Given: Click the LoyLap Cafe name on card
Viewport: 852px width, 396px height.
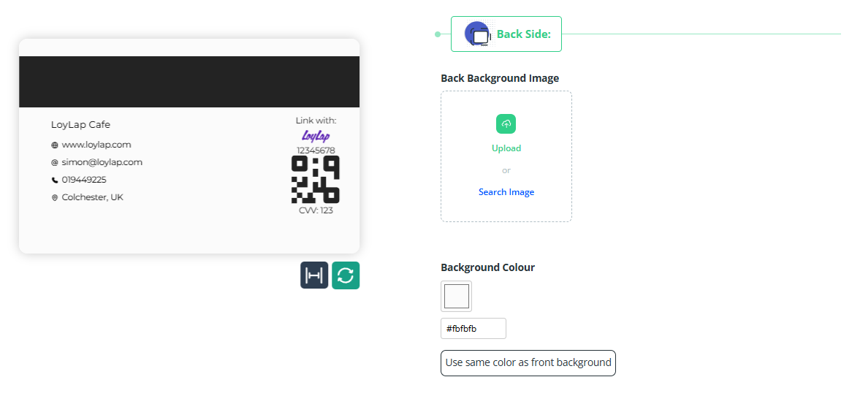Looking at the screenshot, I should [80, 125].
